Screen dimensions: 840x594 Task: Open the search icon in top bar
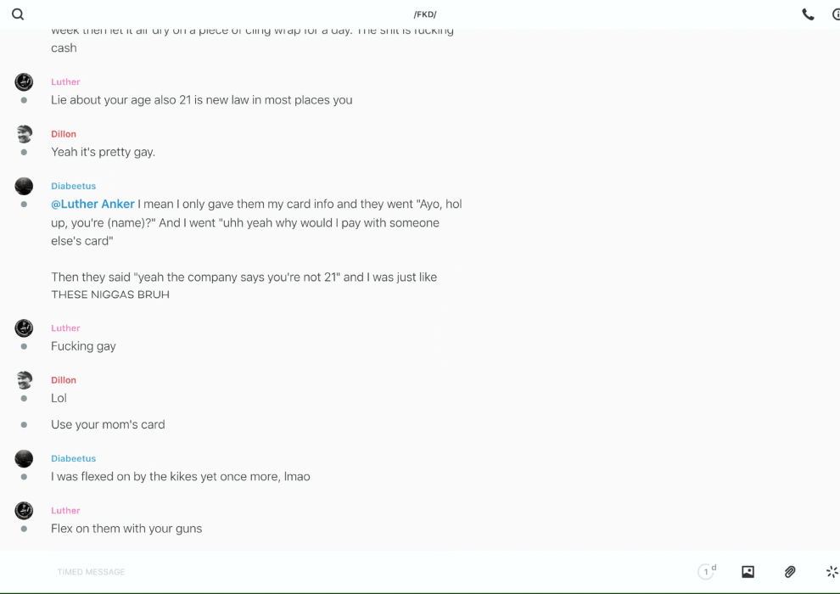pyautogui.click(x=18, y=14)
